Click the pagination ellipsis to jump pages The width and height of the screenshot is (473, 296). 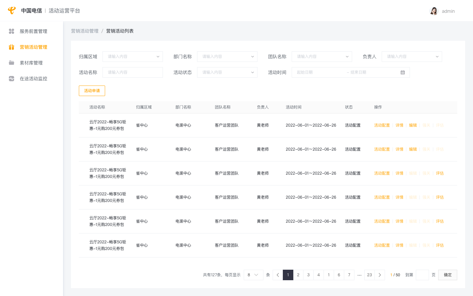click(359, 275)
